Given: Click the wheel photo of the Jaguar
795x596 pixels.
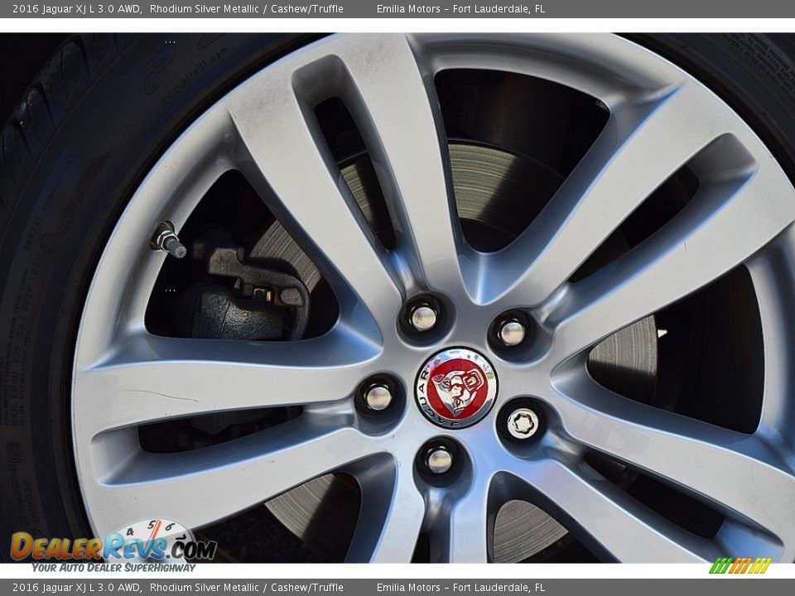Looking at the screenshot, I should [x=397, y=298].
